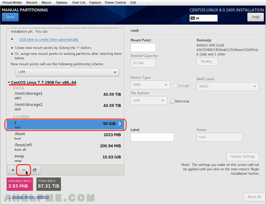Open the Virtual Media menu
This screenshot has height=205, width=266.
pos(12,3)
